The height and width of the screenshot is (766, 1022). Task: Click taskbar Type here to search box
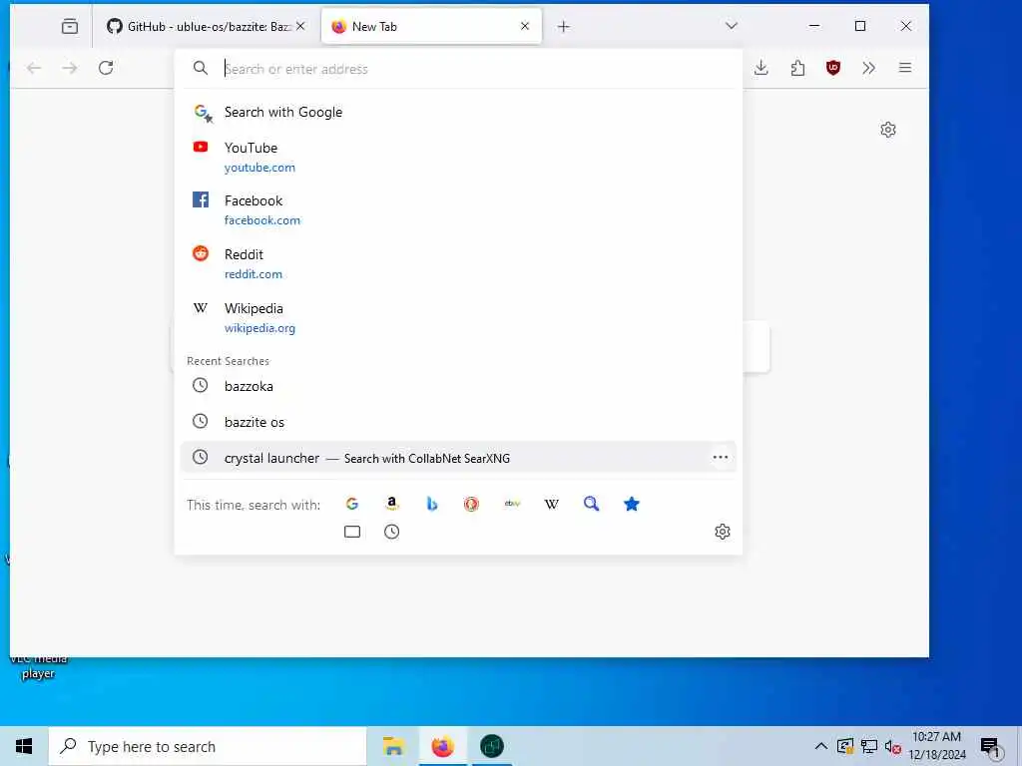point(208,746)
